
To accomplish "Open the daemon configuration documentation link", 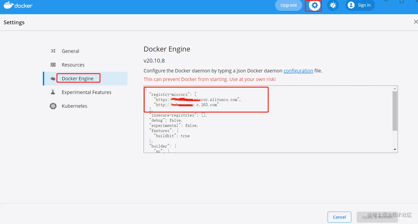I will coord(298,71).
